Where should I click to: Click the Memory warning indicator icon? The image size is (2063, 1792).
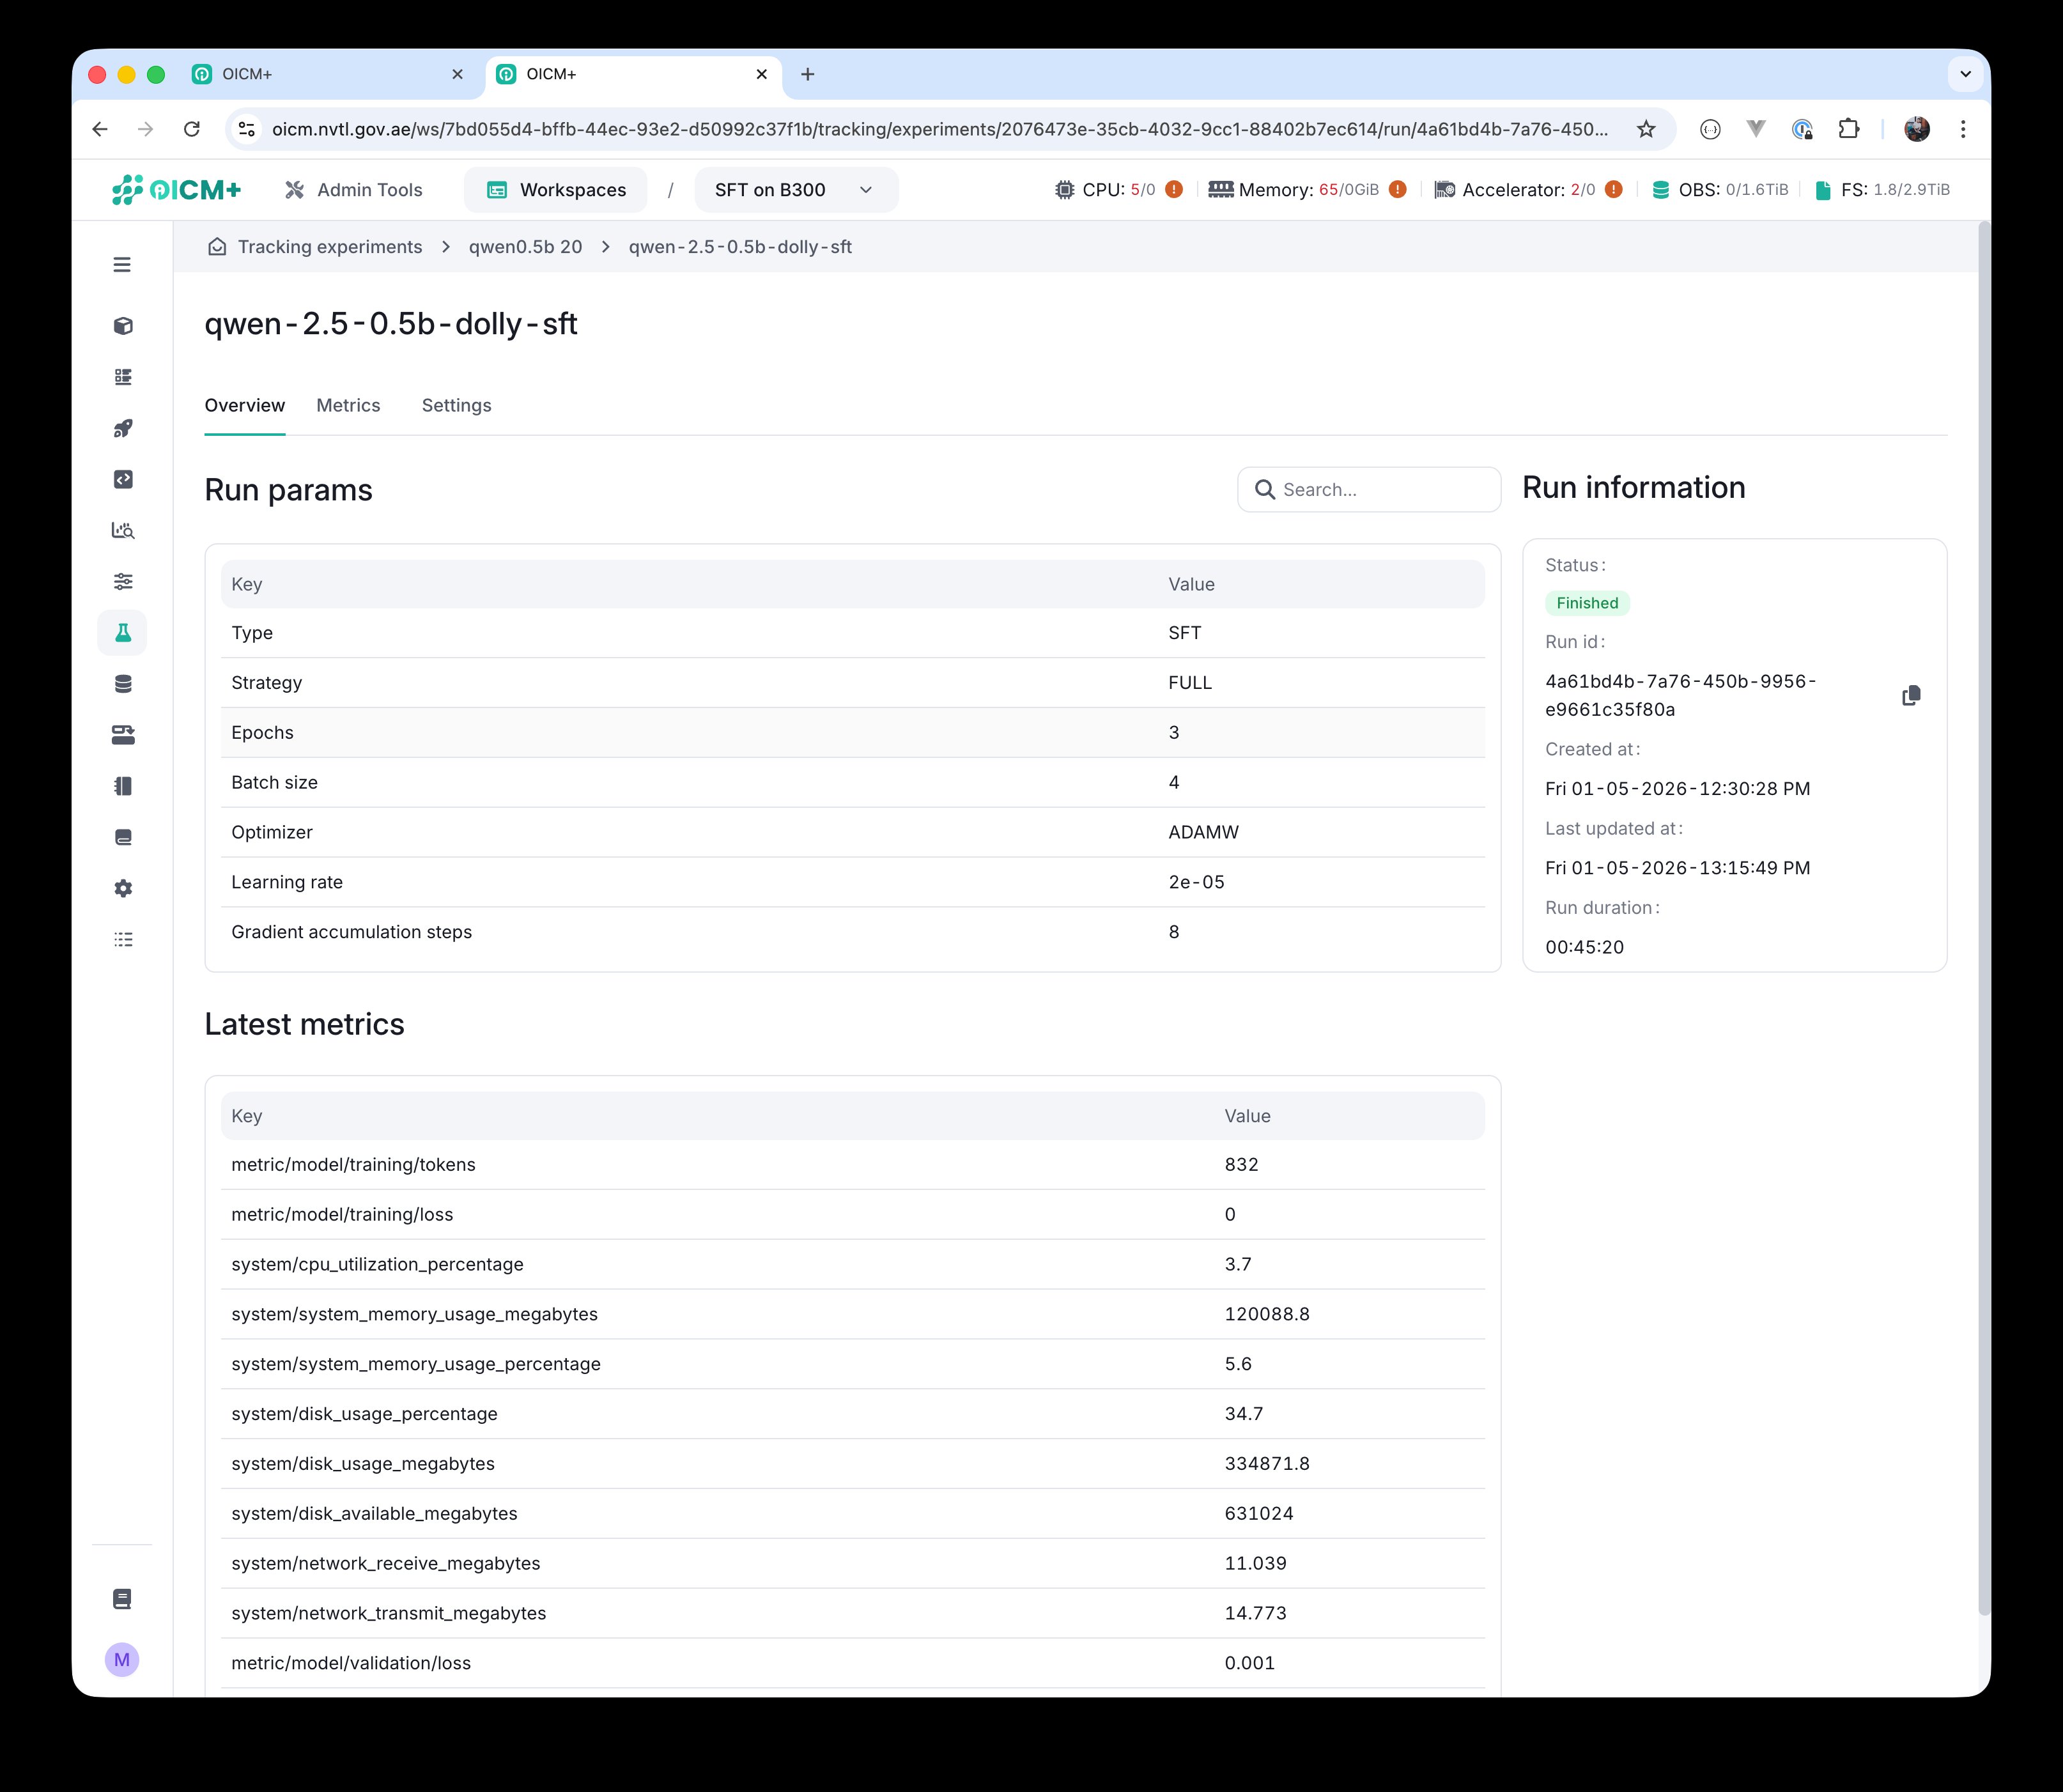pos(1398,189)
